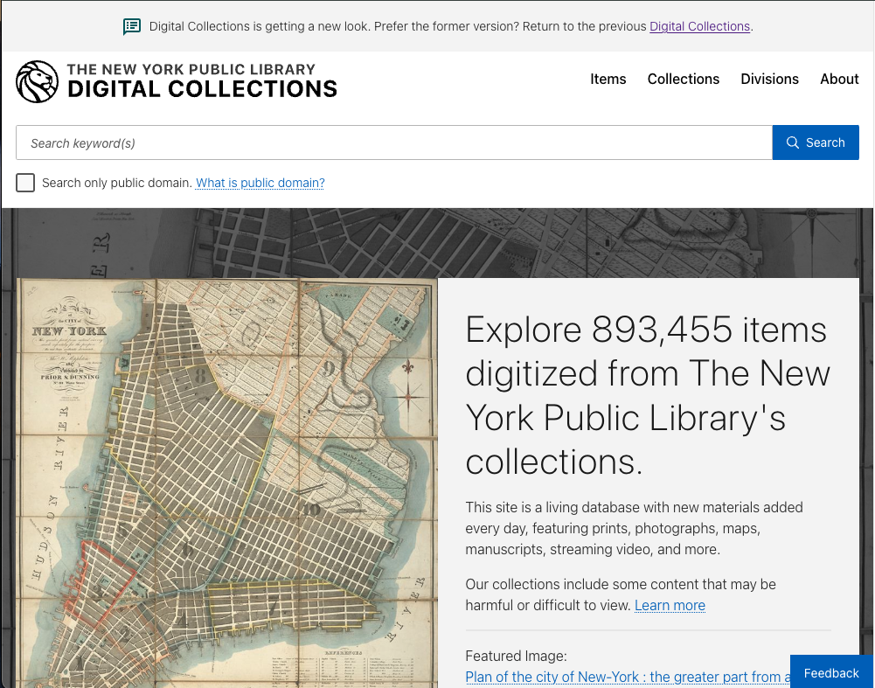Viewport: 875px width, 688px height.
Task: Open What is public domain? link
Action: pyautogui.click(x=260, y=183)
